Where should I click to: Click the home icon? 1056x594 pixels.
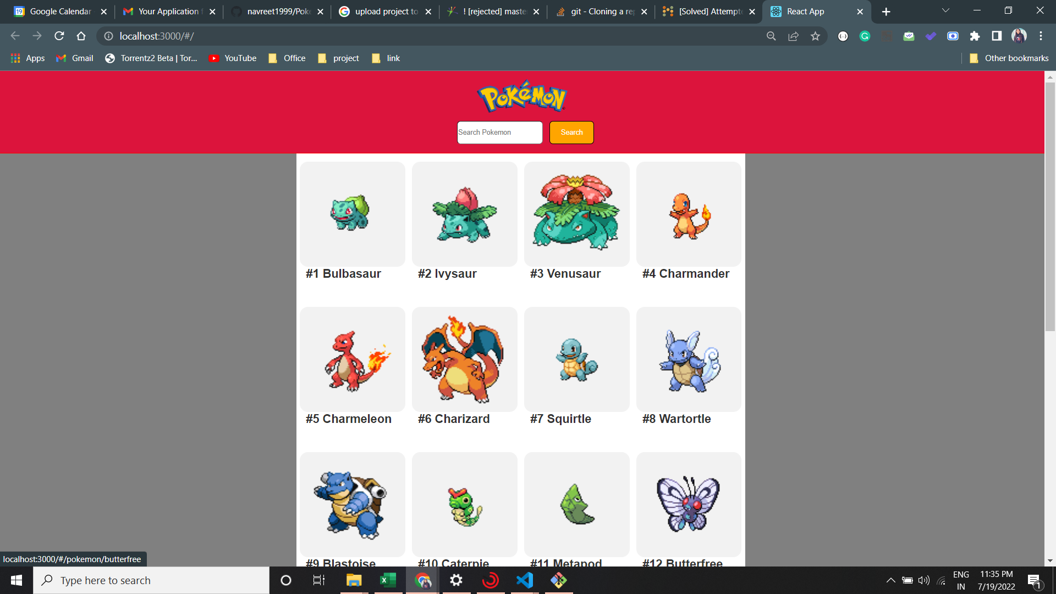coord(81,36)
